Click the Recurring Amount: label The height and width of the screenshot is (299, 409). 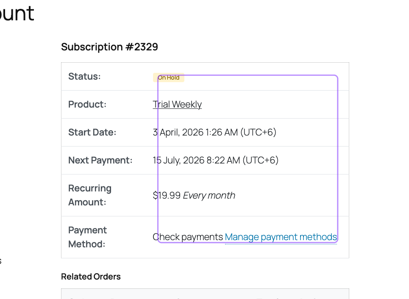pyautogui.click(x=90, y=195)
